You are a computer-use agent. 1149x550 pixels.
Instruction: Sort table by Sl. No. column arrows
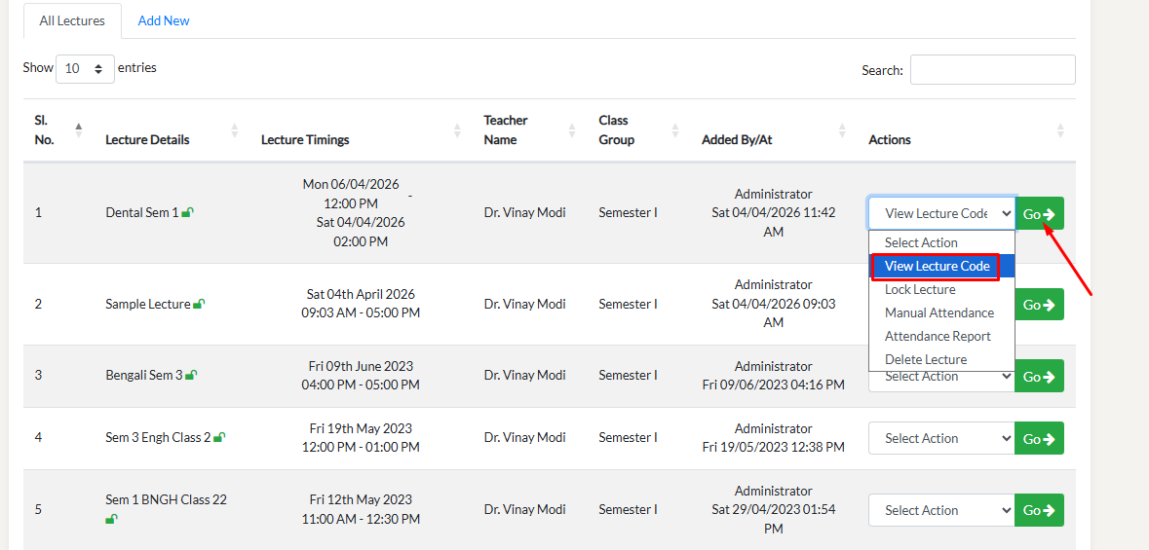(x=79, y=129)
